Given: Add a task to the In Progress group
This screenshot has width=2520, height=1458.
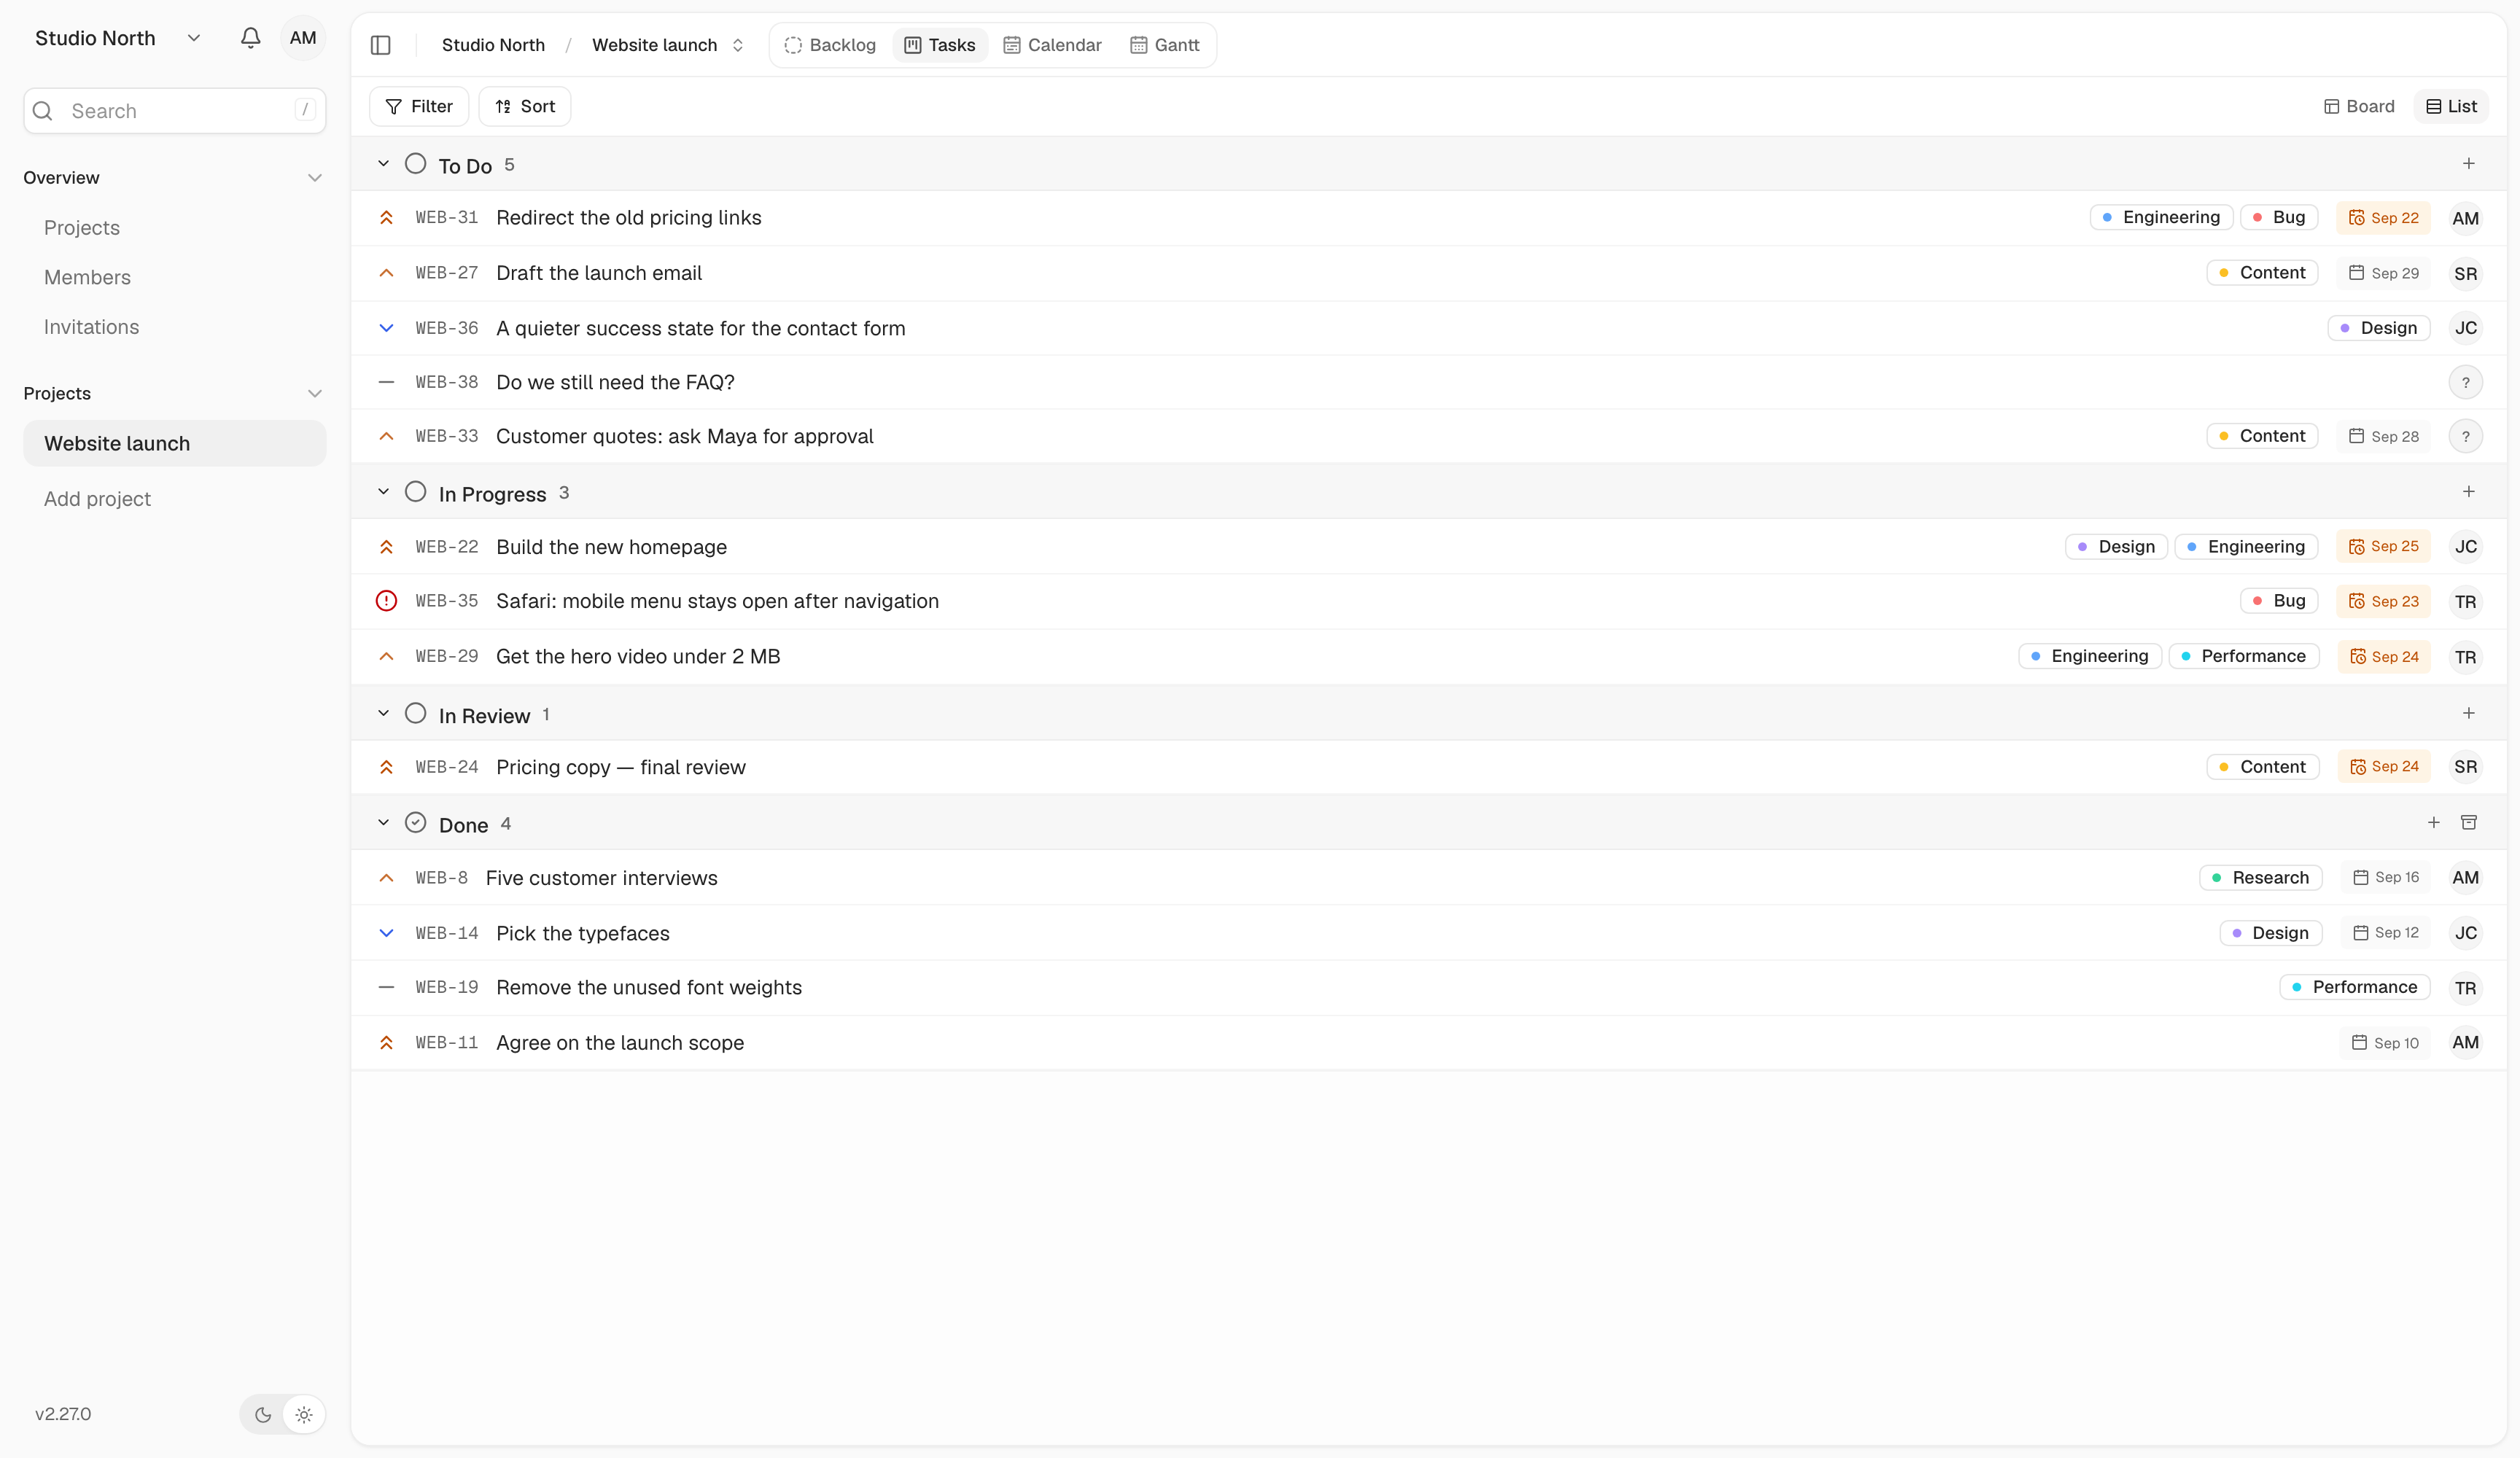Looking at the screenshot, I should [x=2468, y=492].
